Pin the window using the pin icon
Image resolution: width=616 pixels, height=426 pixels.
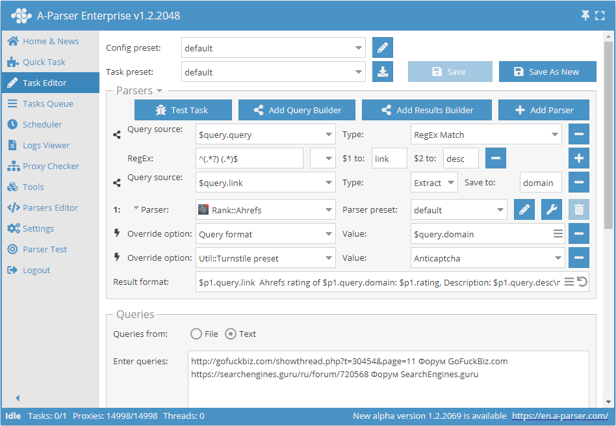pyautogui.click(x=585, y=15)
